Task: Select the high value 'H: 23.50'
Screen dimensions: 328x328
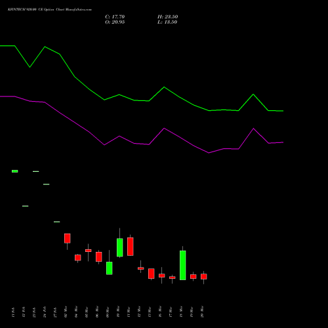Action: click(x=167, y=17)
